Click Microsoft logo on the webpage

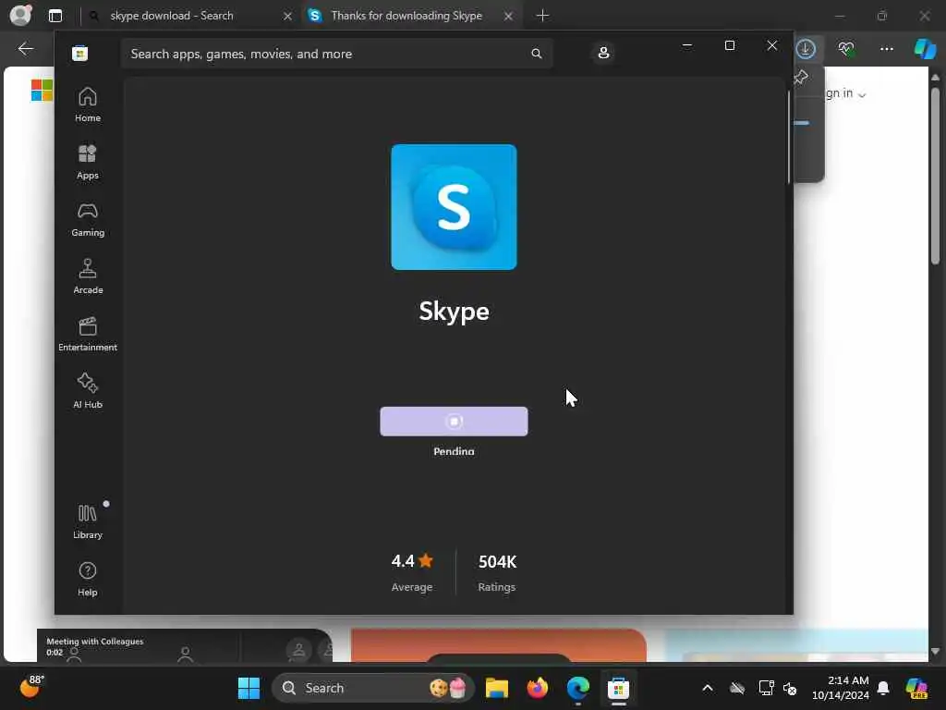(42, 91)
